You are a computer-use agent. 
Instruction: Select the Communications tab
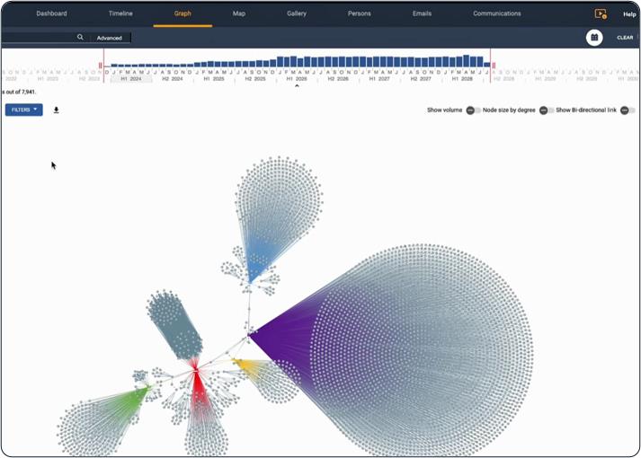496,13
